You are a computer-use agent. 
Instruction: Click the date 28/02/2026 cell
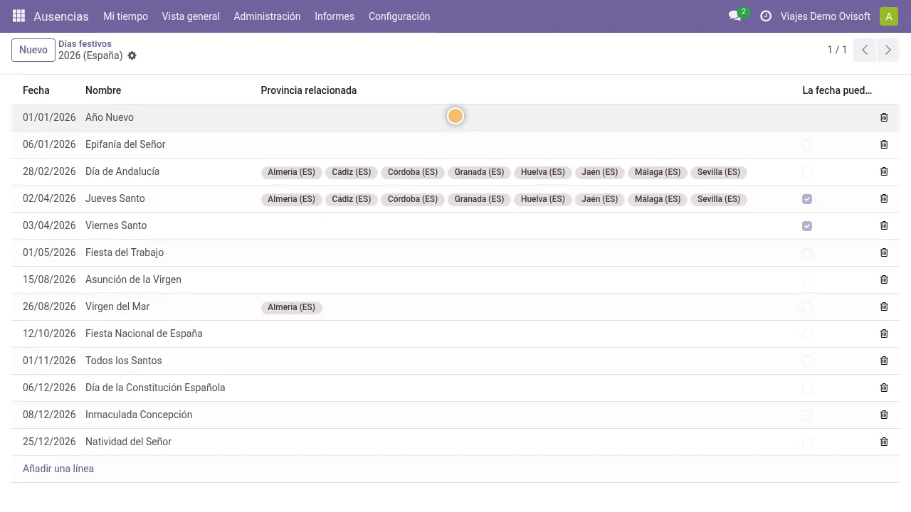point(49,171)
